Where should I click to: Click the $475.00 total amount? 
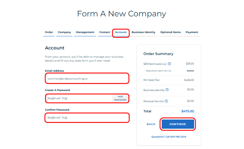click(x=188, y=111)
